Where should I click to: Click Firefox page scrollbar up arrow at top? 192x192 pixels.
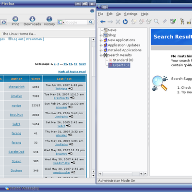(x=94, y=39)
